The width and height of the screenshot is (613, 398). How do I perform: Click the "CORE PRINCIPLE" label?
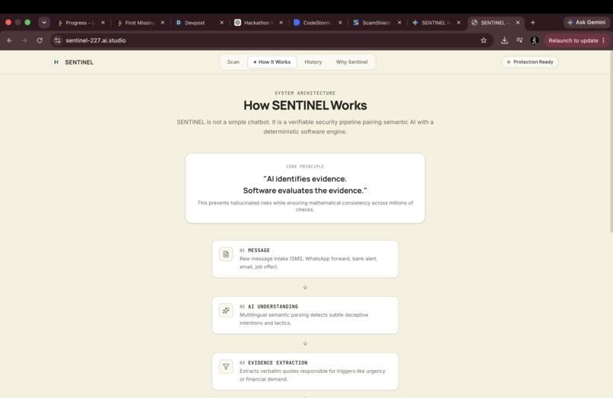coord(305,166)
